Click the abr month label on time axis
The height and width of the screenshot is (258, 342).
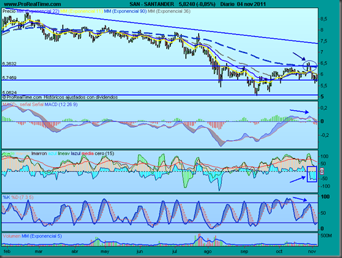pos(75,251)
